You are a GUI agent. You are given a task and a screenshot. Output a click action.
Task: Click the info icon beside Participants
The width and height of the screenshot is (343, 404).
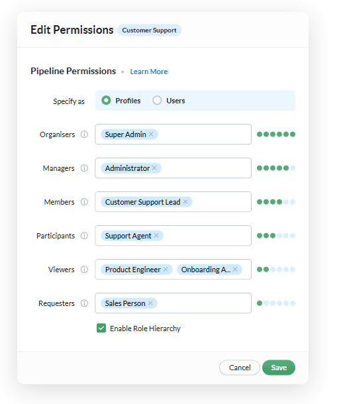[x=84, y=236]
